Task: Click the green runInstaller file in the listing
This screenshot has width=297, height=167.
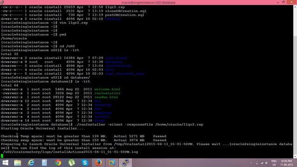Action: [x=107, y=93]
